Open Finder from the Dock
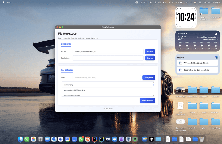 click(x=20, y=139)
